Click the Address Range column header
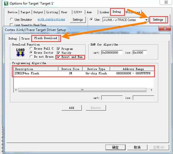 click(132, 69)
